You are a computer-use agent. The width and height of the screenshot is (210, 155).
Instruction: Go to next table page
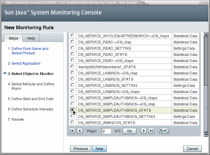pos(144,131)
